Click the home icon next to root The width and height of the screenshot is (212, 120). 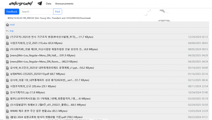pos(7,25)
